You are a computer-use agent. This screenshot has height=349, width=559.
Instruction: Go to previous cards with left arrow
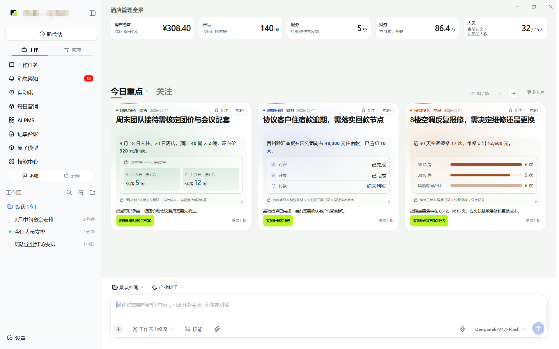(x=500, y=93)
